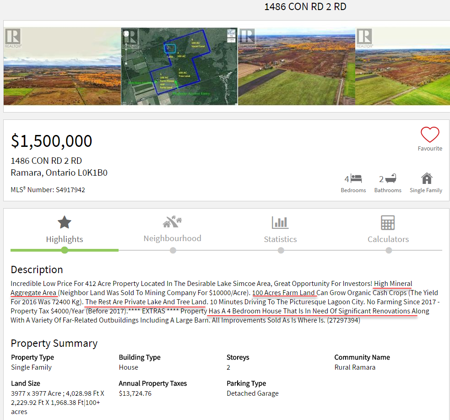Select the Highlights tab label
The height and width of the screenshot is (420, 450).
point(65,239)
